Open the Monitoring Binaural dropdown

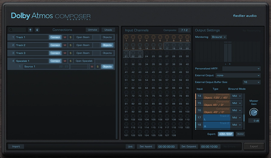tap(219, 37)
